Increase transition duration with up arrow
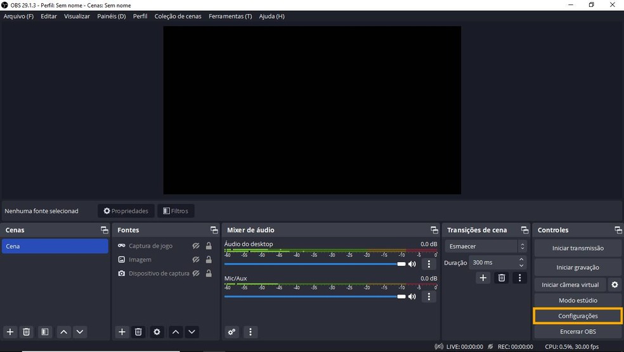 [521, 260]
